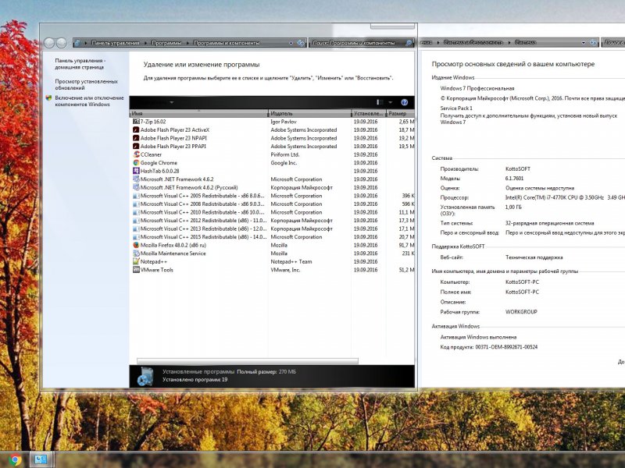Select the HashTab 6.0.0.28 icon
Viewport: 625px width, 468px height.
coord(136,171)
